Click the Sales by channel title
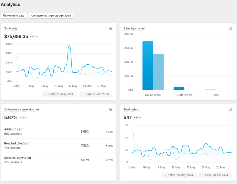 click(134, 28)
